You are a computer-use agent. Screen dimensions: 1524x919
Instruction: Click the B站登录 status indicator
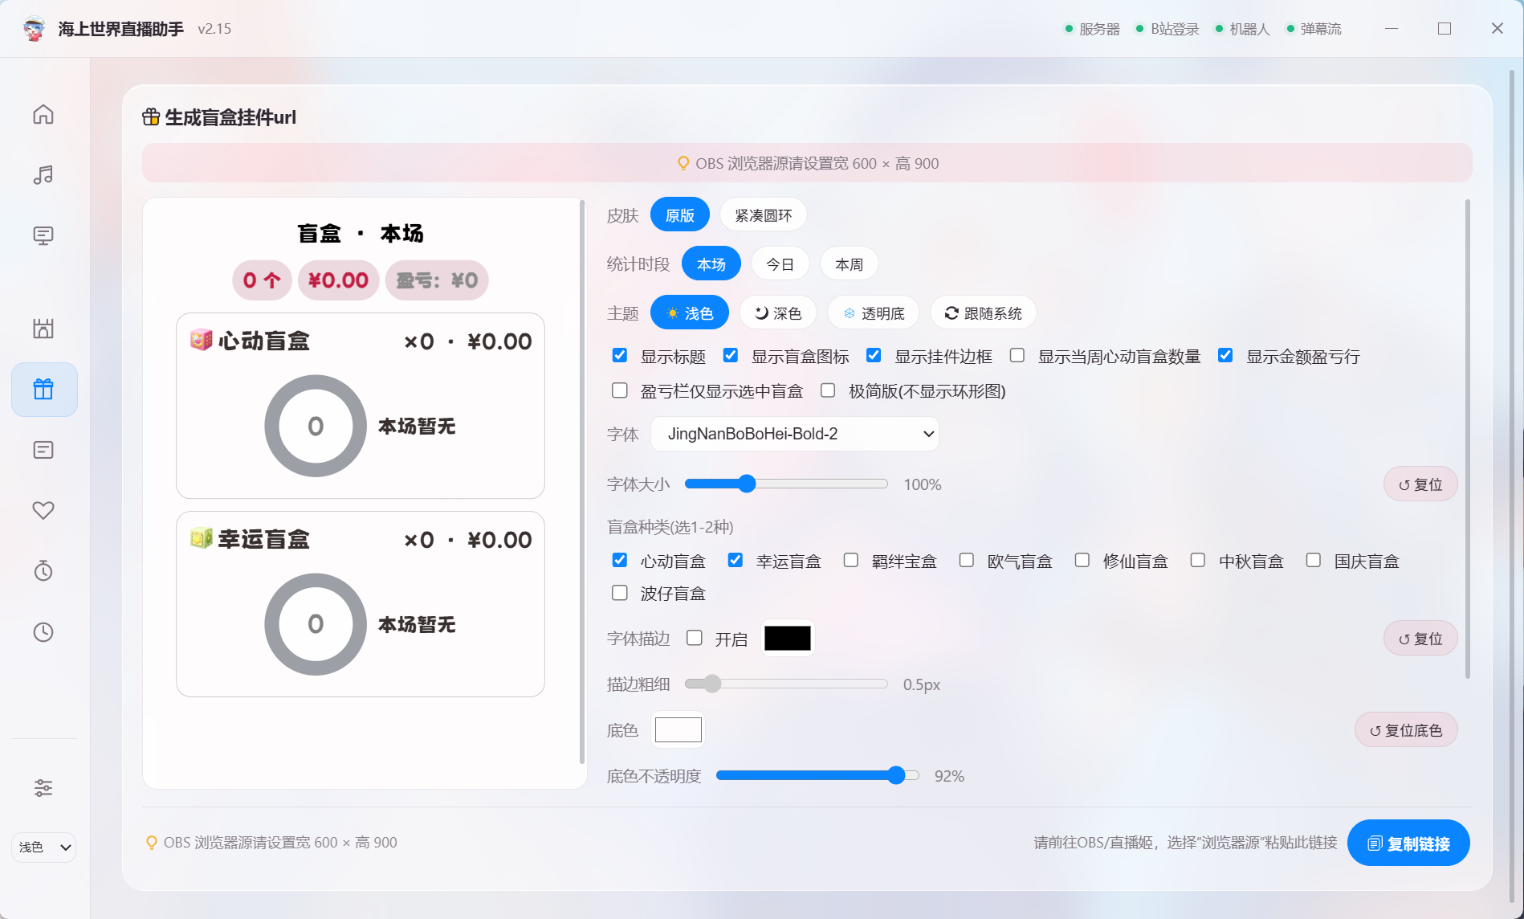(1167, 29)
